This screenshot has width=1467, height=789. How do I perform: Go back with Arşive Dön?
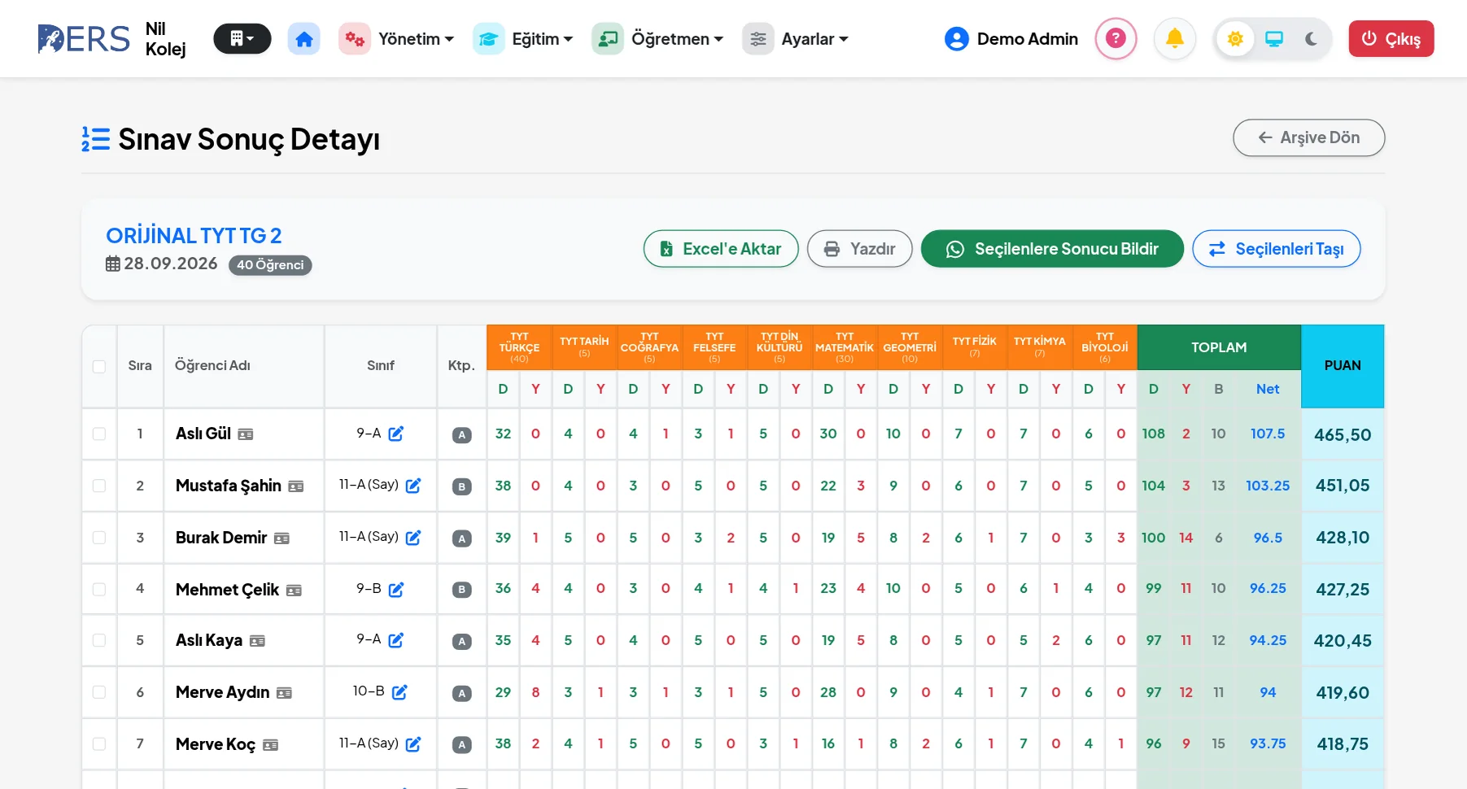pyautogui.click(x=1308, y=137)
